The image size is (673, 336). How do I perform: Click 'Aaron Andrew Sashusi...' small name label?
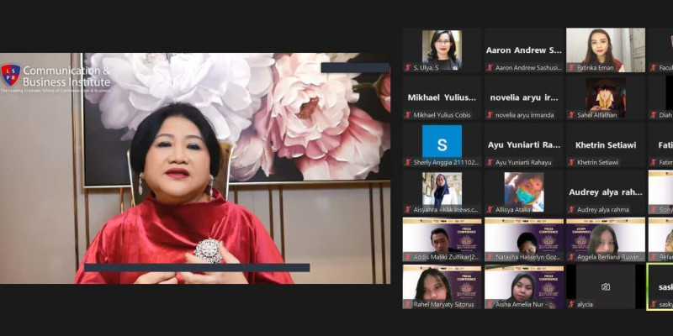click(528, 68)
